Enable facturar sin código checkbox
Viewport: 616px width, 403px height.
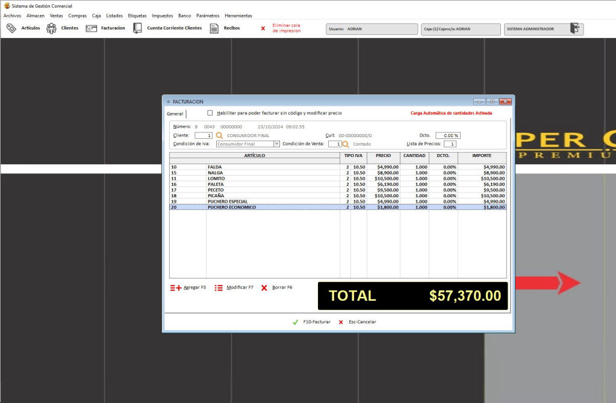click(x=210, y=113)
